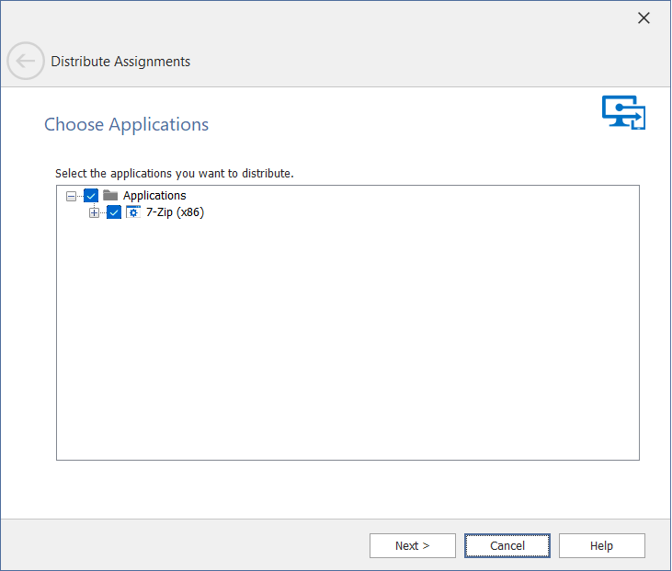
Task: Click the back arrow button
Action: (x=25, y=62)
